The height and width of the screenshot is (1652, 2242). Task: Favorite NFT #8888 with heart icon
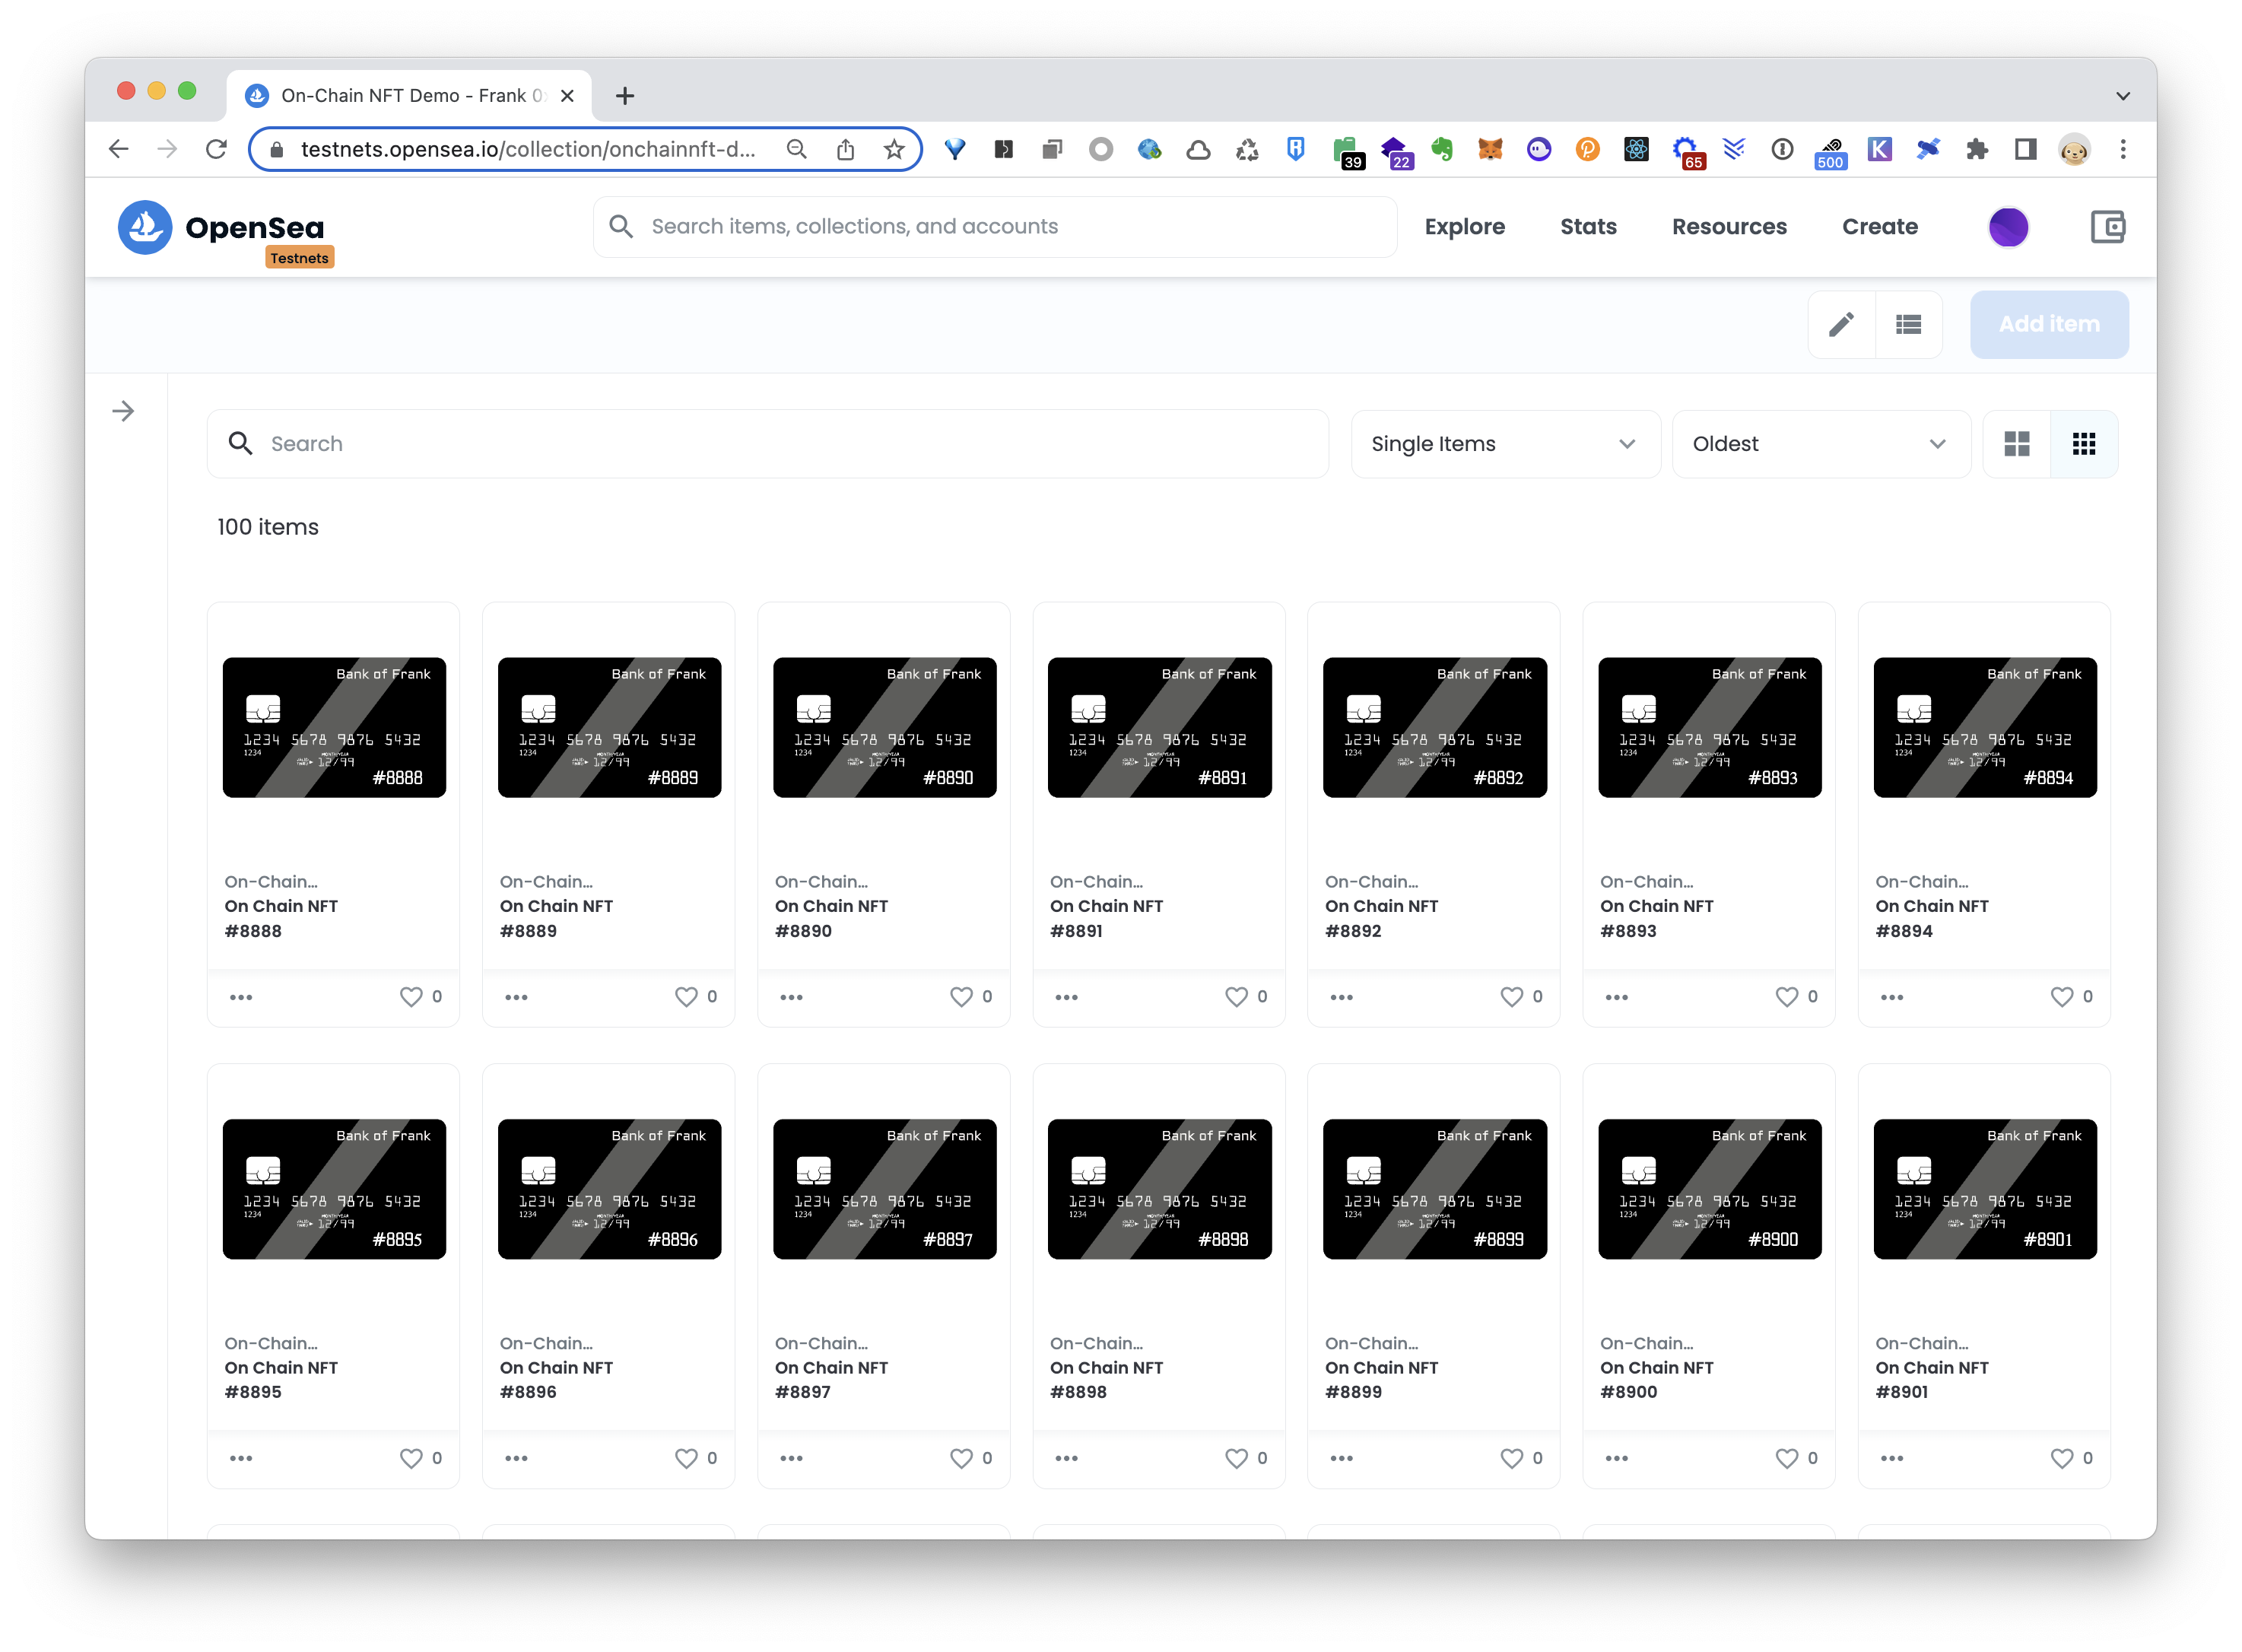coord(411,997)
